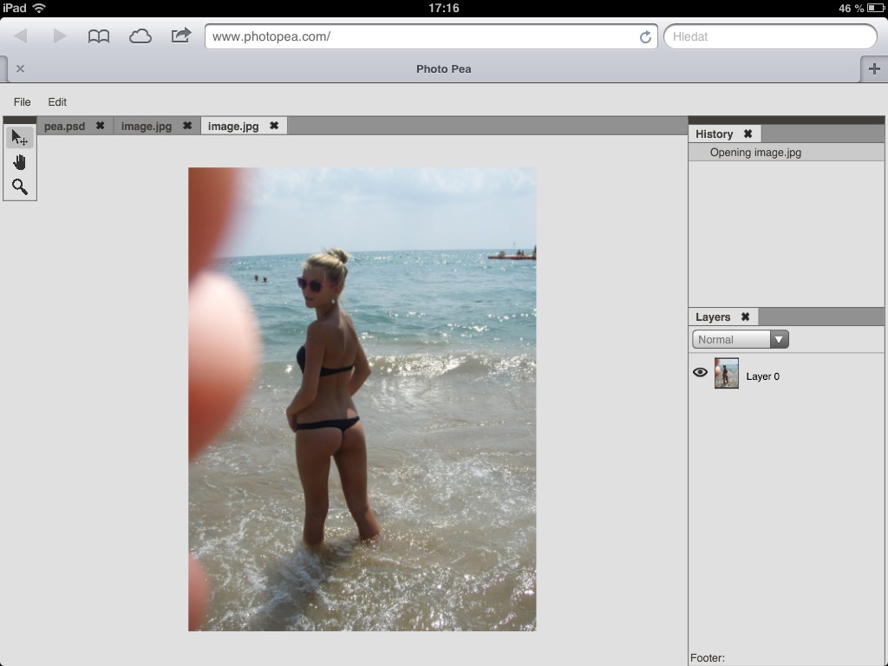
Task: Tap the battery percentage indicator
Action: coord(851,8)
